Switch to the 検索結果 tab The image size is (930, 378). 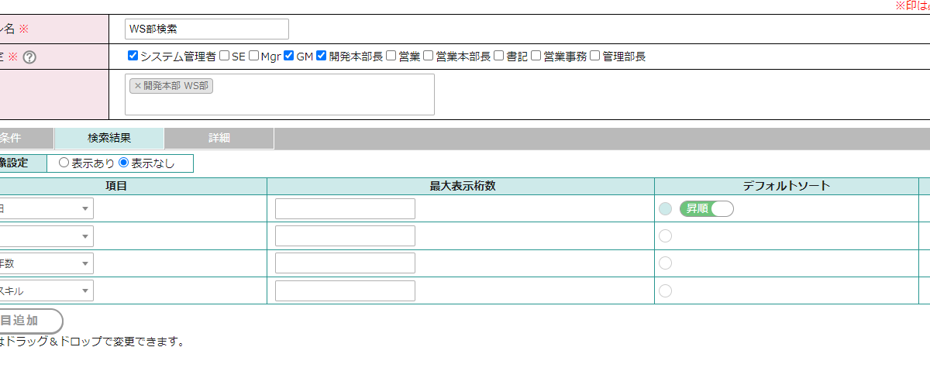coord(109,139)
